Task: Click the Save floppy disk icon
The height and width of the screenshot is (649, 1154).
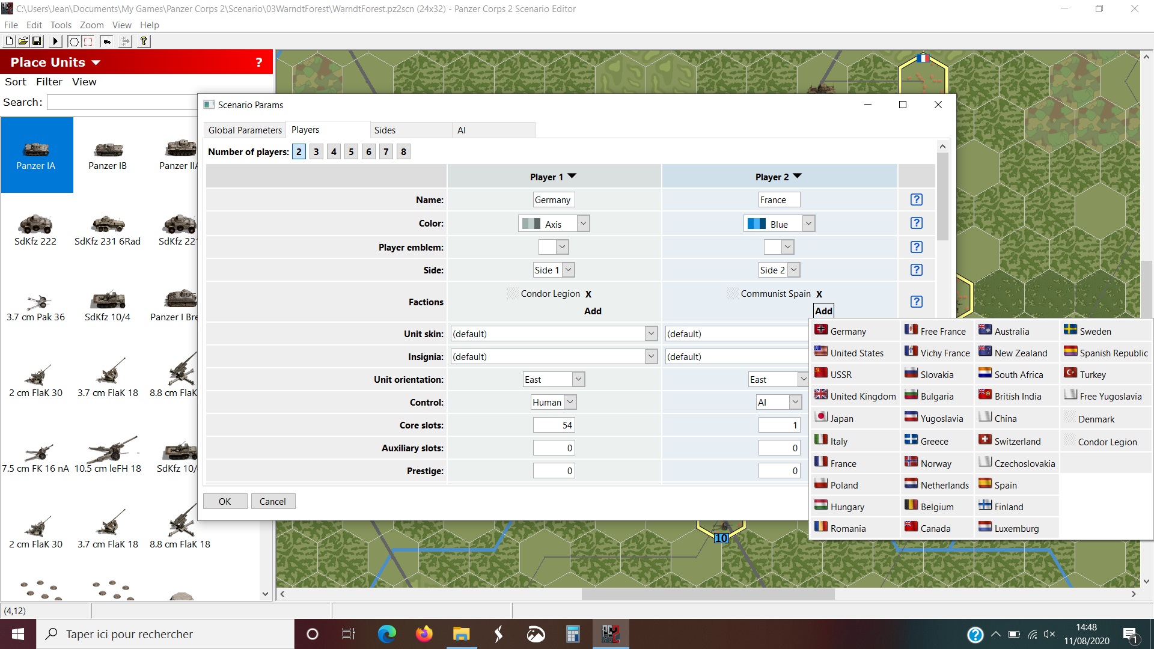Action: [x=37, y=41]
